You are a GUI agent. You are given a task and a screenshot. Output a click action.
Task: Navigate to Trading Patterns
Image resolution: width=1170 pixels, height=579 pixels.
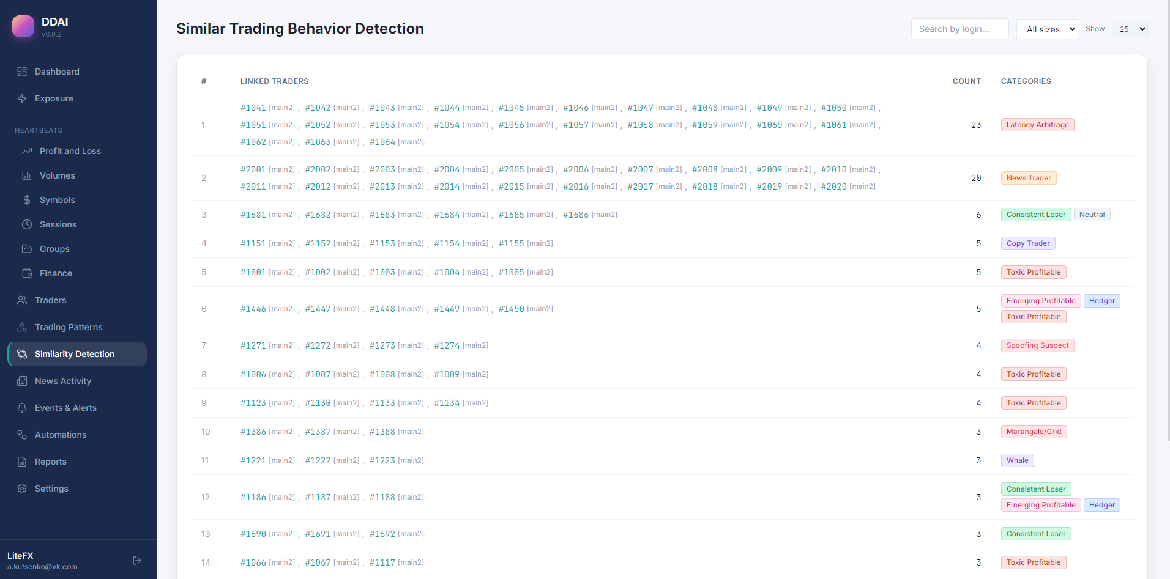pyautogui.click(x=77, y=327)
